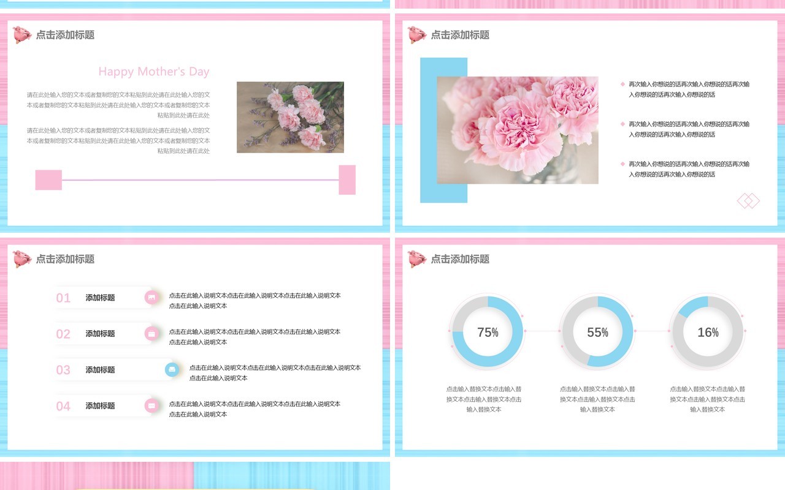The height and width of the screenshot is (490, 785).
Task: Select the description text for row 01
Action: 255,301
